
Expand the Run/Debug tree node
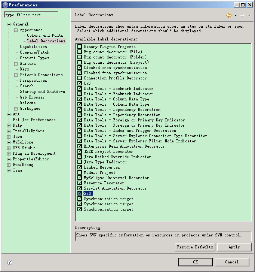9,165
